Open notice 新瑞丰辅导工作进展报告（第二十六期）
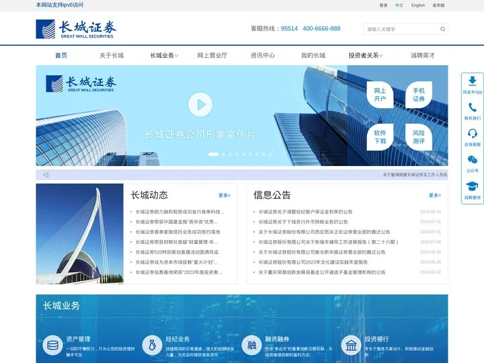The image size is (484, 363). (x=329, y=242)
